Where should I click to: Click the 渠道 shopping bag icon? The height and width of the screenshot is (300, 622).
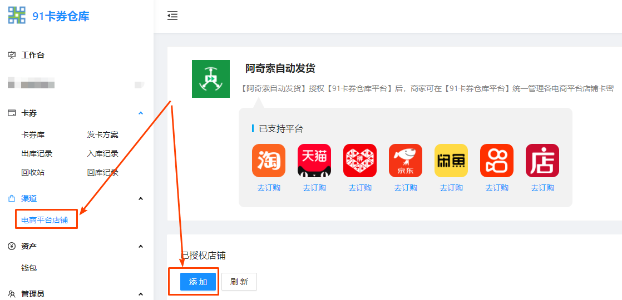tap(12, 198)
